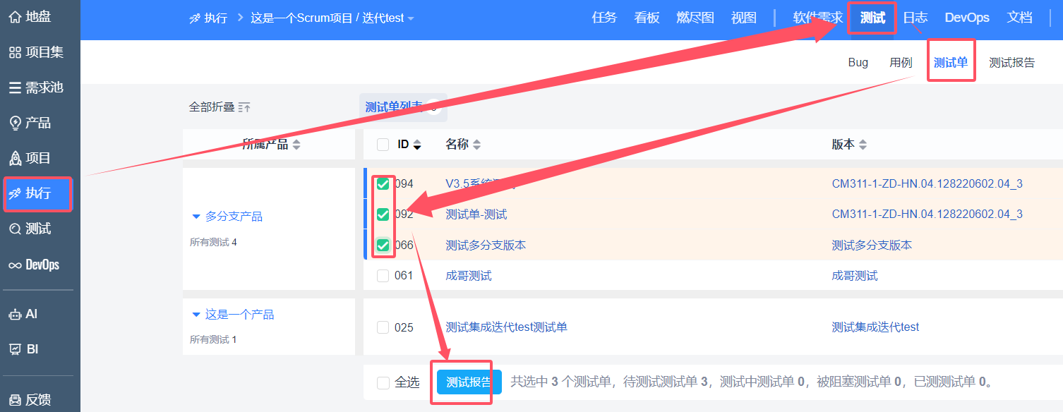
Task: Switch to the 看板 tab
Action: 647,18
